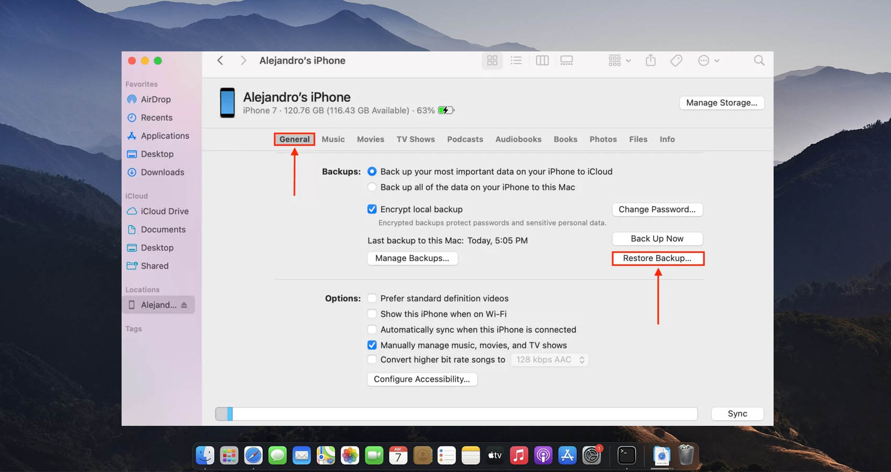891x472 pixels.
Task: Open the 128 kbps AAC bitrate dropdown
Action: [550, 360]
